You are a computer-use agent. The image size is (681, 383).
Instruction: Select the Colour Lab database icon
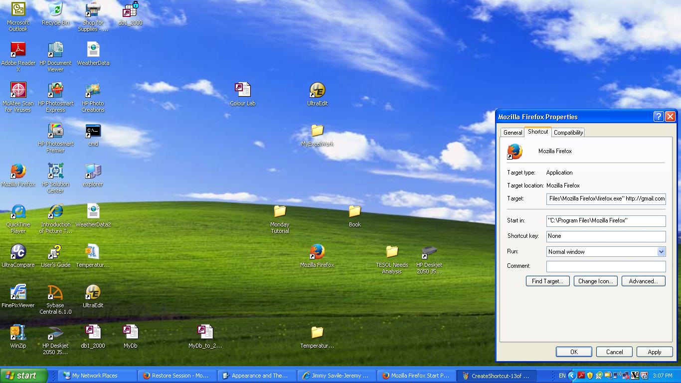point(242,90)
